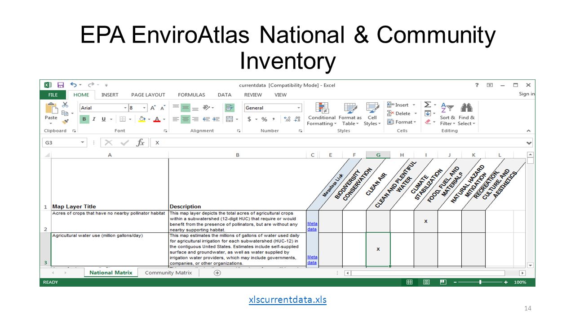The image size is (575, 323).
Task: Click the AutoSum sigma icon
Action: click(x=428, y=105)
